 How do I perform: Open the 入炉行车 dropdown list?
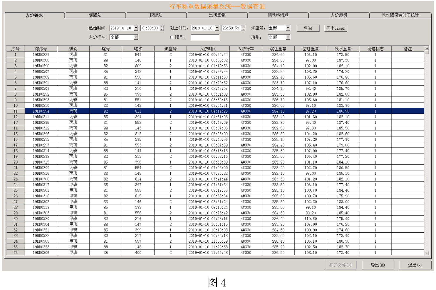coord(136,37)
